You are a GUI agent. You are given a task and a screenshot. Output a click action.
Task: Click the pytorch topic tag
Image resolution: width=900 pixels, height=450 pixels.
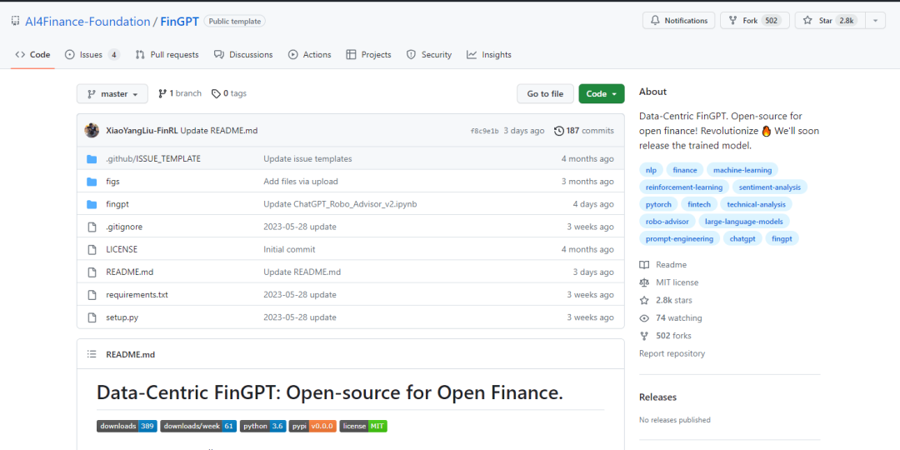point(657,204)
